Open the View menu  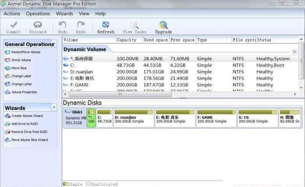[84, 14]
